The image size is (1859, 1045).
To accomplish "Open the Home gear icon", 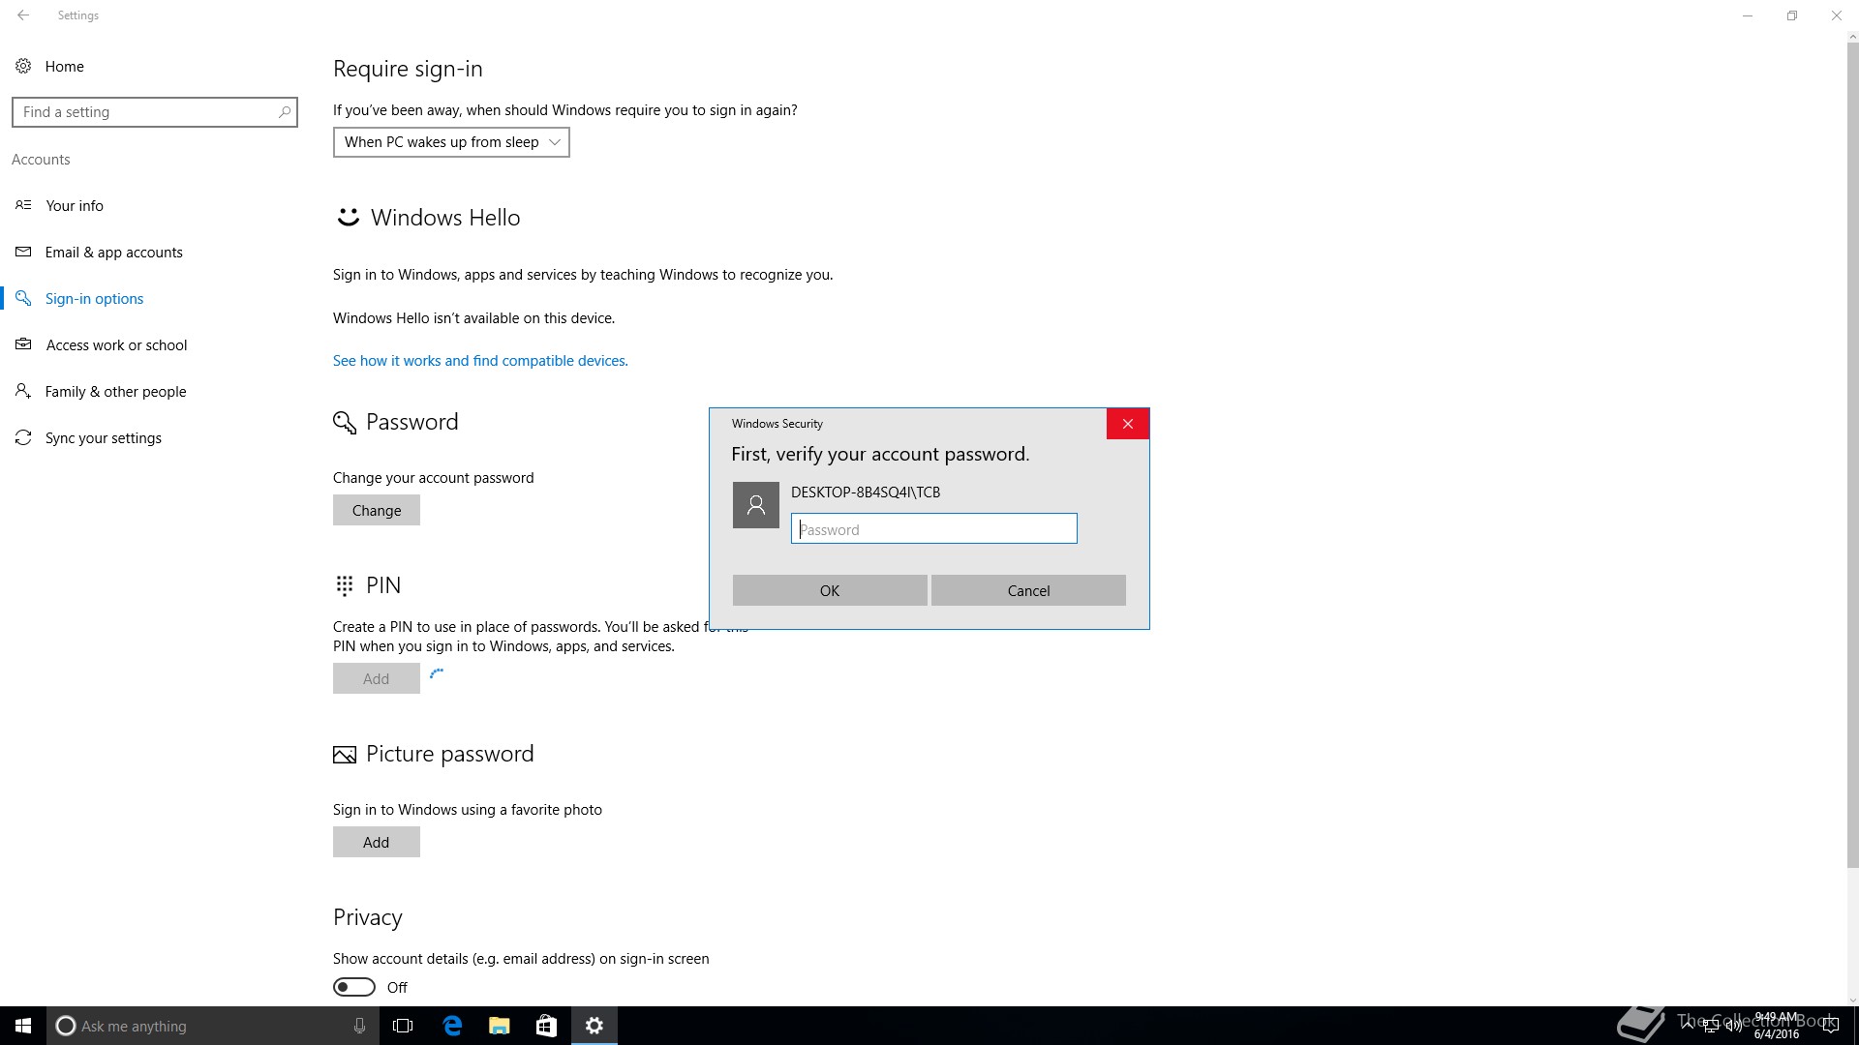I will (x=23, y=66).
